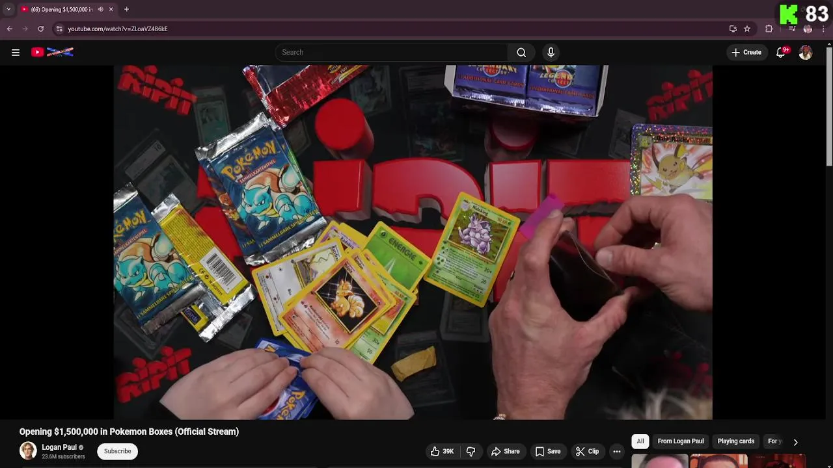
Task: Subscribe to Logan Paul
Action: coord(118,451)
